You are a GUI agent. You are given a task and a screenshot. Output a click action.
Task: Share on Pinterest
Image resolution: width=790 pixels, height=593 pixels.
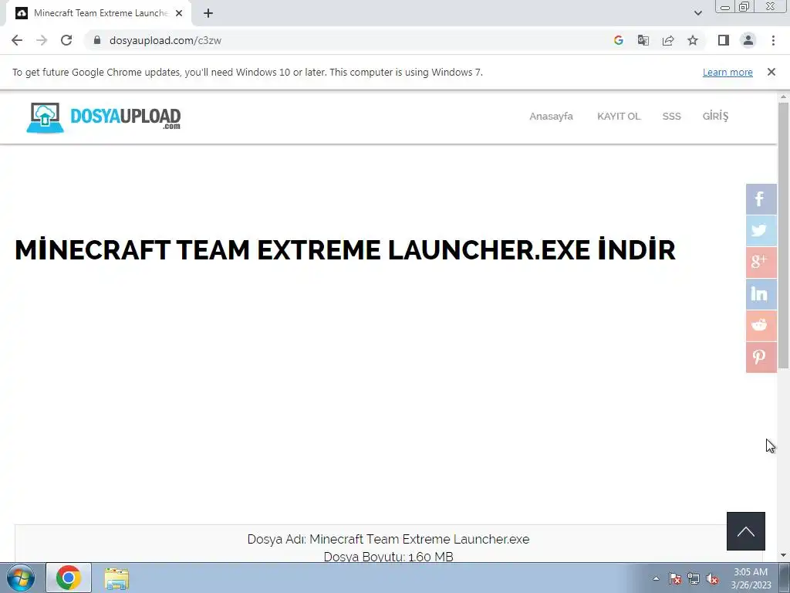pos(761,357)
